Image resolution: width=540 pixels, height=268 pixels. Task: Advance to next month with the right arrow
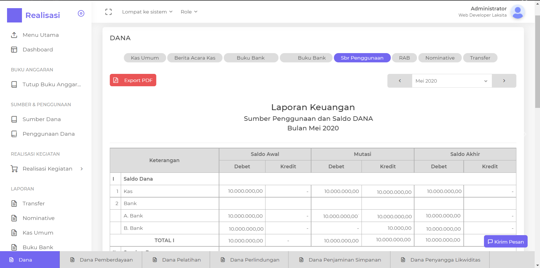504,81
